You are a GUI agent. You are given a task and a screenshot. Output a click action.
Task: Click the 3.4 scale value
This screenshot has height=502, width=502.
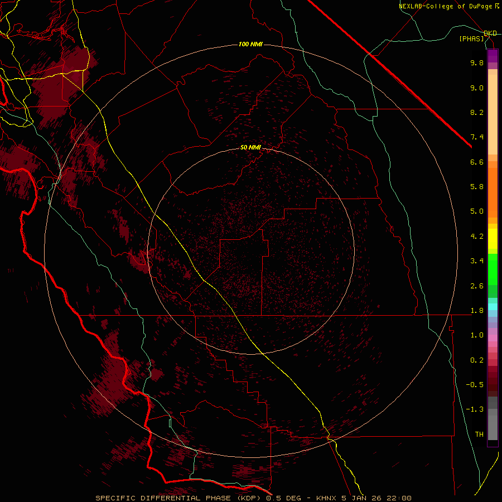click(477, 261)
